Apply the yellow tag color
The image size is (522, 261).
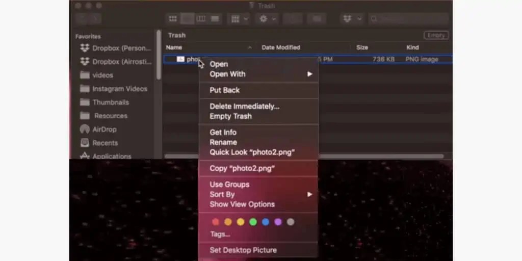pyautogui.click(x=241, y=222)
